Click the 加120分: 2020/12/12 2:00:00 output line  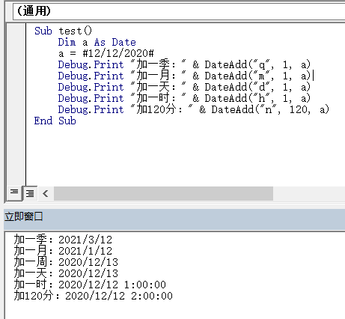(x=94, y=296)
